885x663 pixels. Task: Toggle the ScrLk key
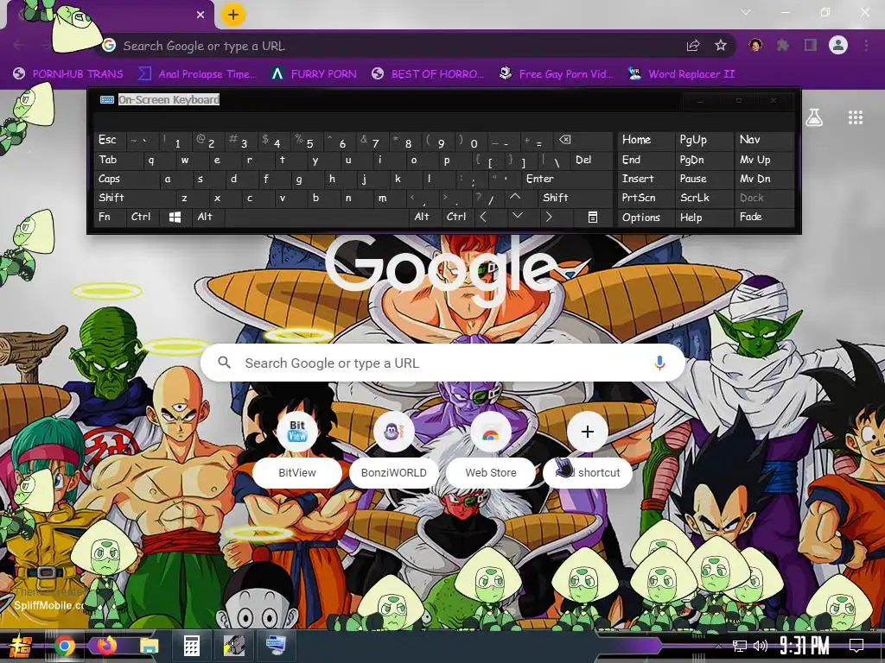(704, 198)
